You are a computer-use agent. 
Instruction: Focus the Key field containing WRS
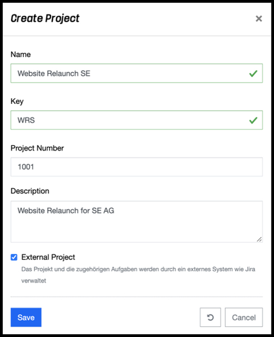click(x=136, y=120)
